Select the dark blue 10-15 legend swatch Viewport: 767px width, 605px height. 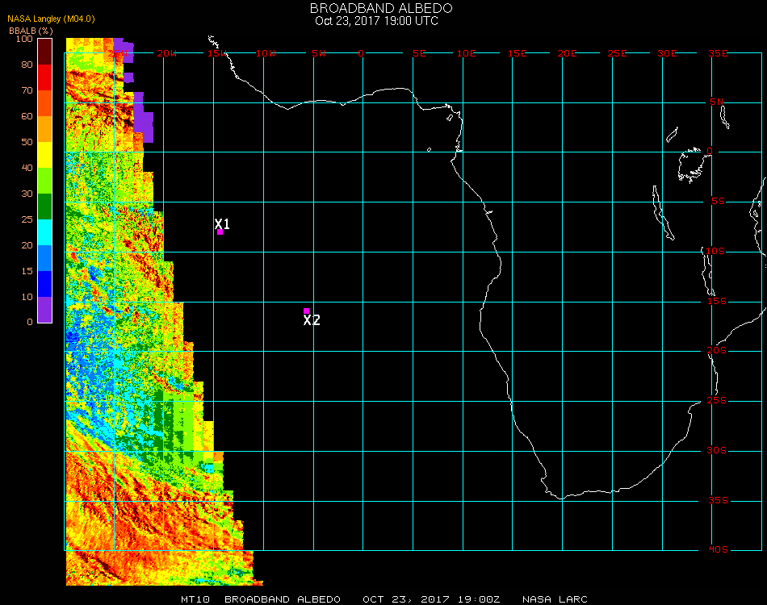click(x=45, y=284)
